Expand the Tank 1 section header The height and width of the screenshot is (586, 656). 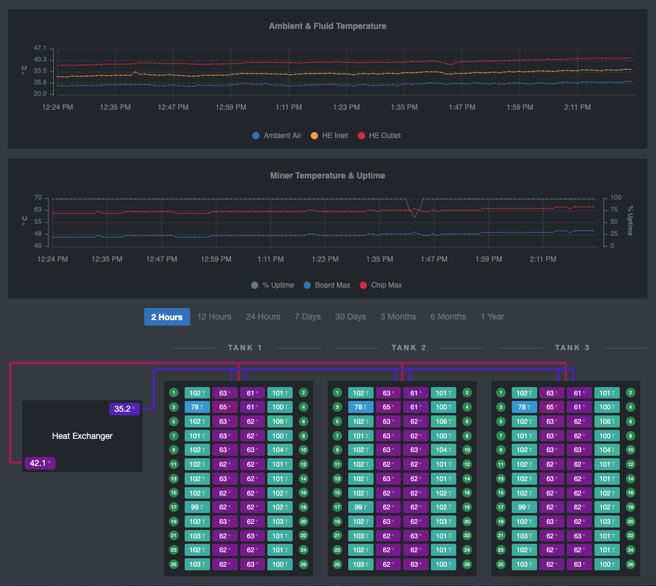click(x=245, y=347)
